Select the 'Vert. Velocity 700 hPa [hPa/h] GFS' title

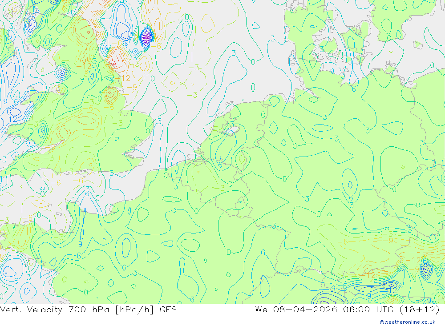[88, 310]
